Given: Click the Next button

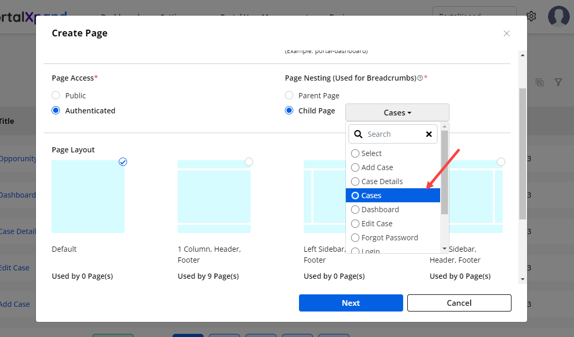Looking at the screenshot, I should [x=351, y=303].
